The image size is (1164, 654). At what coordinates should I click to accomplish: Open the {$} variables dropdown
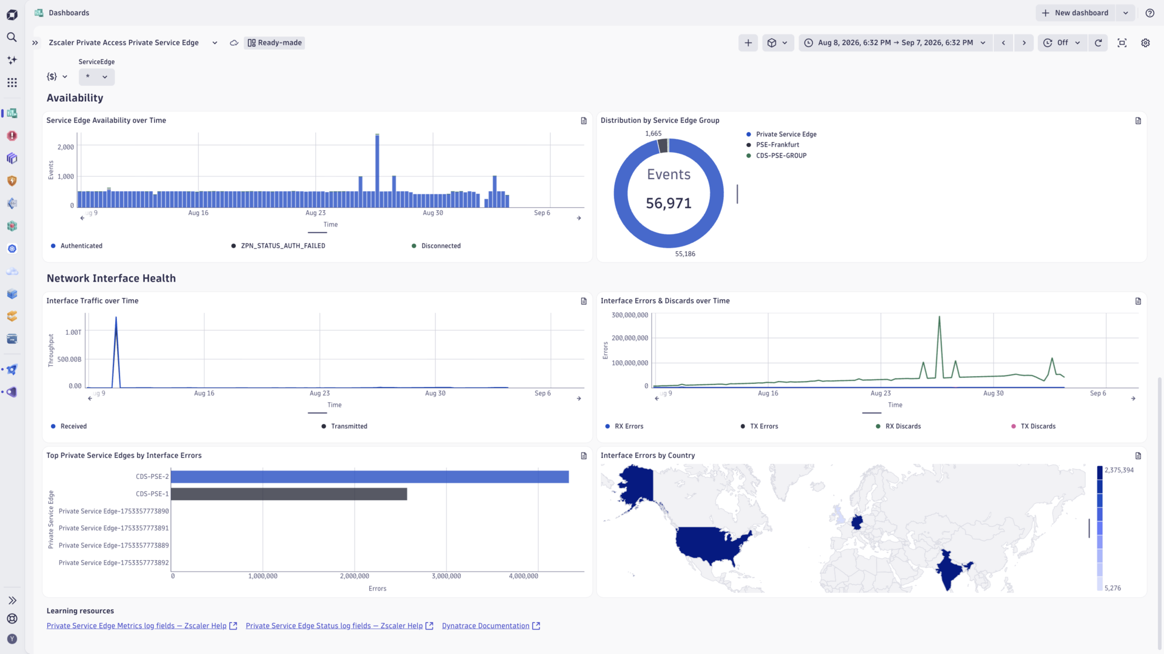(x=57, y=77)
